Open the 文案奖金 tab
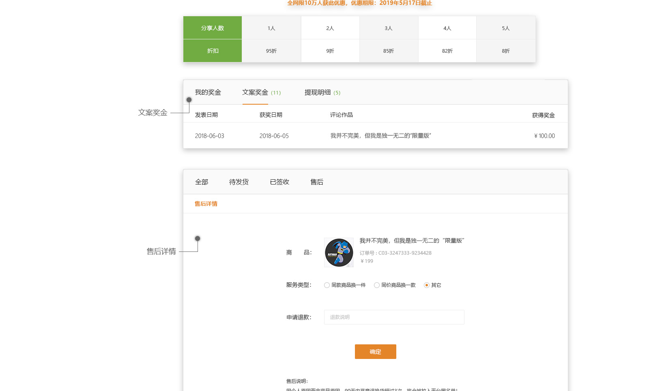 tap(255, 92)
